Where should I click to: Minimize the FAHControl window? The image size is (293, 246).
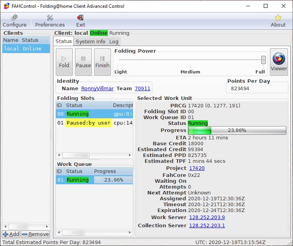pyautogui.click(x=248, y=6)
